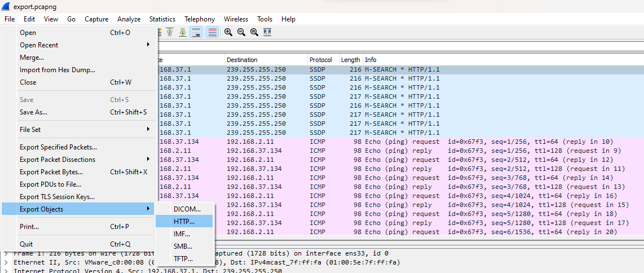Open the Statistics menu
Image resolution: width=644 pixels, height=273 pixels.
tap(162, 19)
